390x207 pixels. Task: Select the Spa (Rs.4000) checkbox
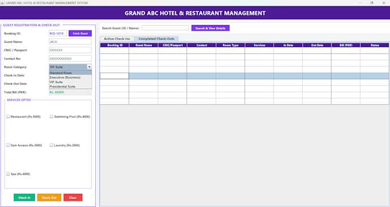pyautogui.click(x=8, y=174)
